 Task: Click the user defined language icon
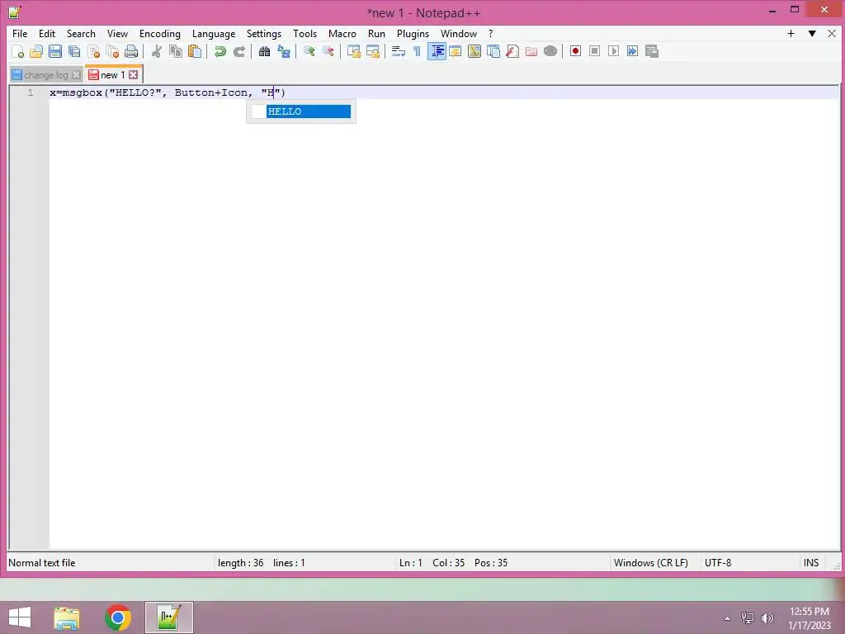click(456, 51)
